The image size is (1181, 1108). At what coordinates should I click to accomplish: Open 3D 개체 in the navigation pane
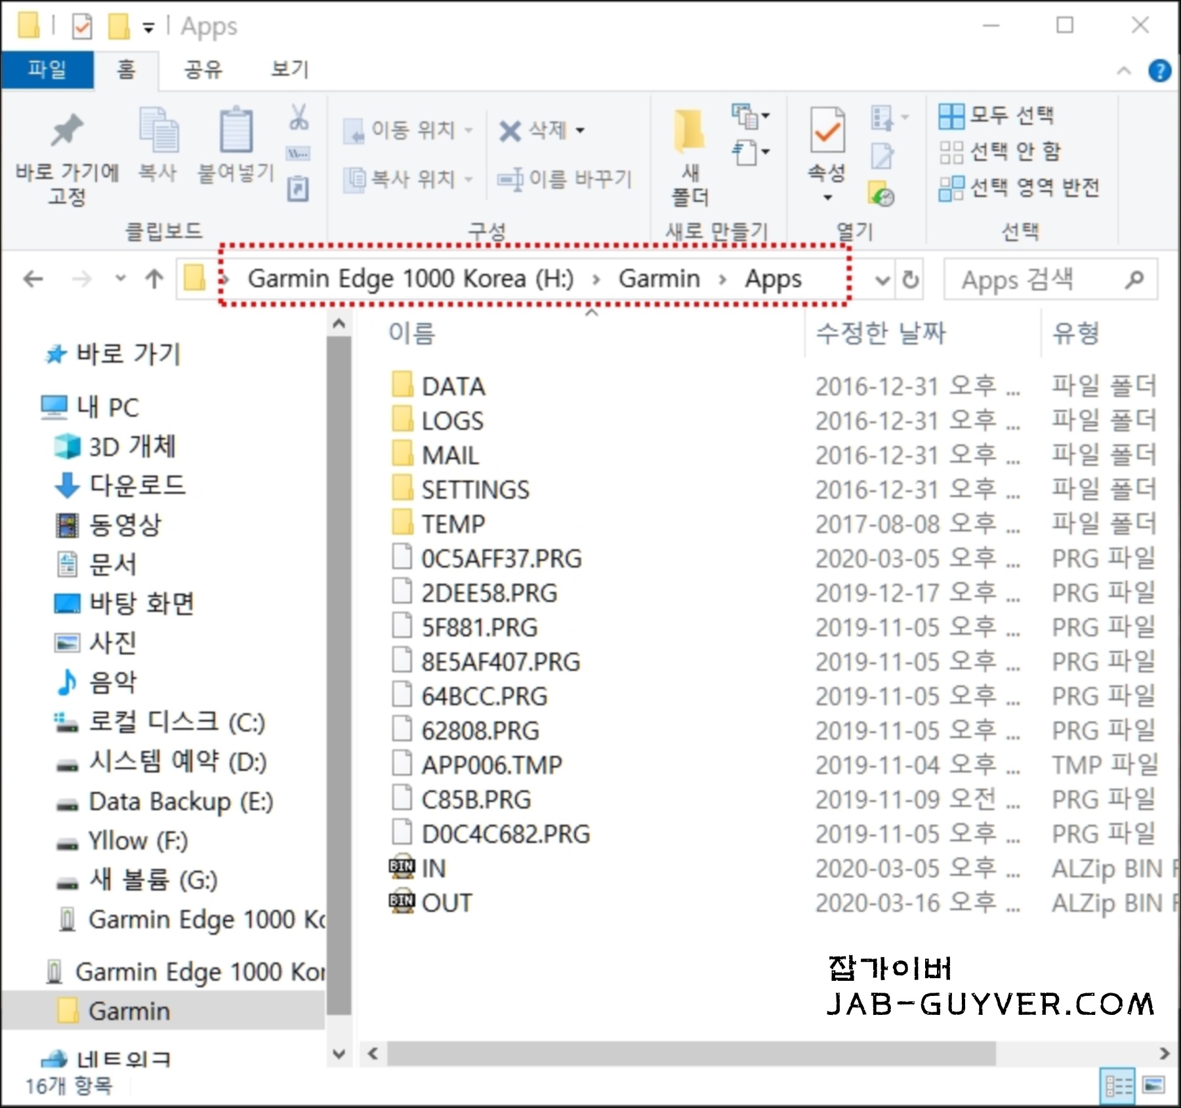pyautogui.click(x=115, y=446)
